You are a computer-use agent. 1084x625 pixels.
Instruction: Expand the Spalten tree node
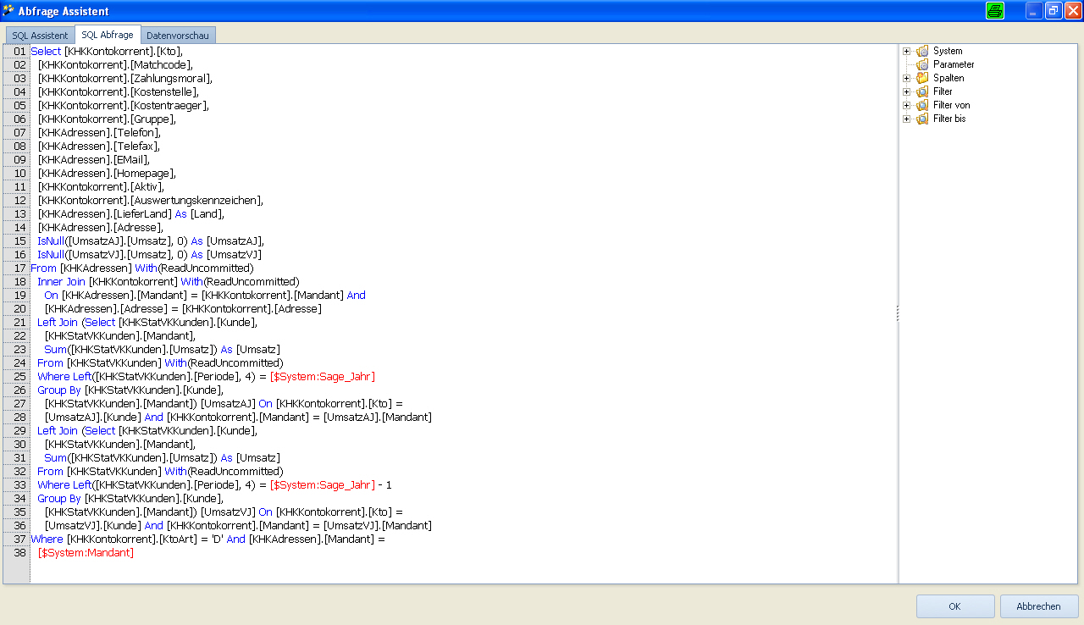click(907, 78)
